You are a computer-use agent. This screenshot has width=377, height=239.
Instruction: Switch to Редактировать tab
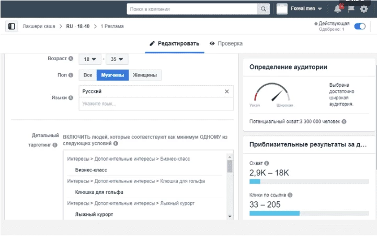[x=175, y=44]
